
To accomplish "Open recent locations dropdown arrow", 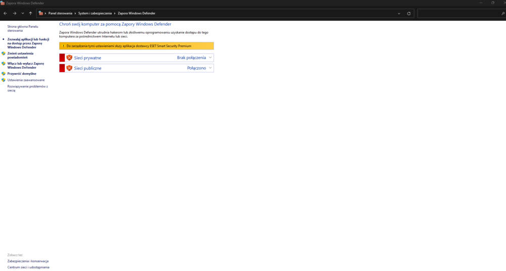I will pyautogui.click(x=23, y=14).
